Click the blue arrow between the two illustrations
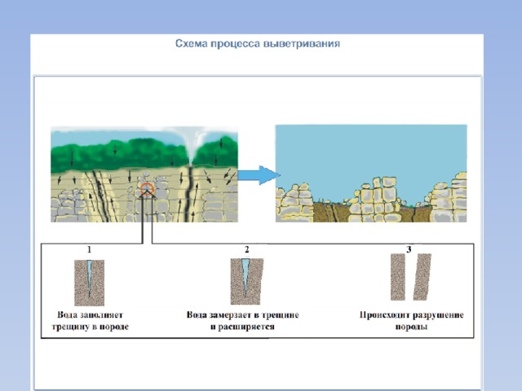The image size is (522, 391). [x=259, y=175]
